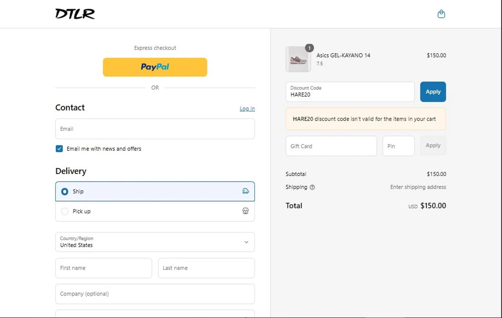This screenshot has width=502, height=318.
Task: Select the Pick up delivery option
Action: click(x=155, y=211)
